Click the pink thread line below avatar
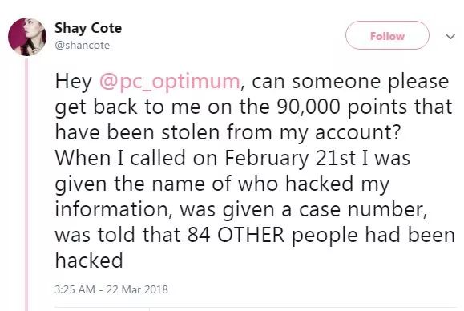This screenshot has height=311, width=464. [26, 184]
